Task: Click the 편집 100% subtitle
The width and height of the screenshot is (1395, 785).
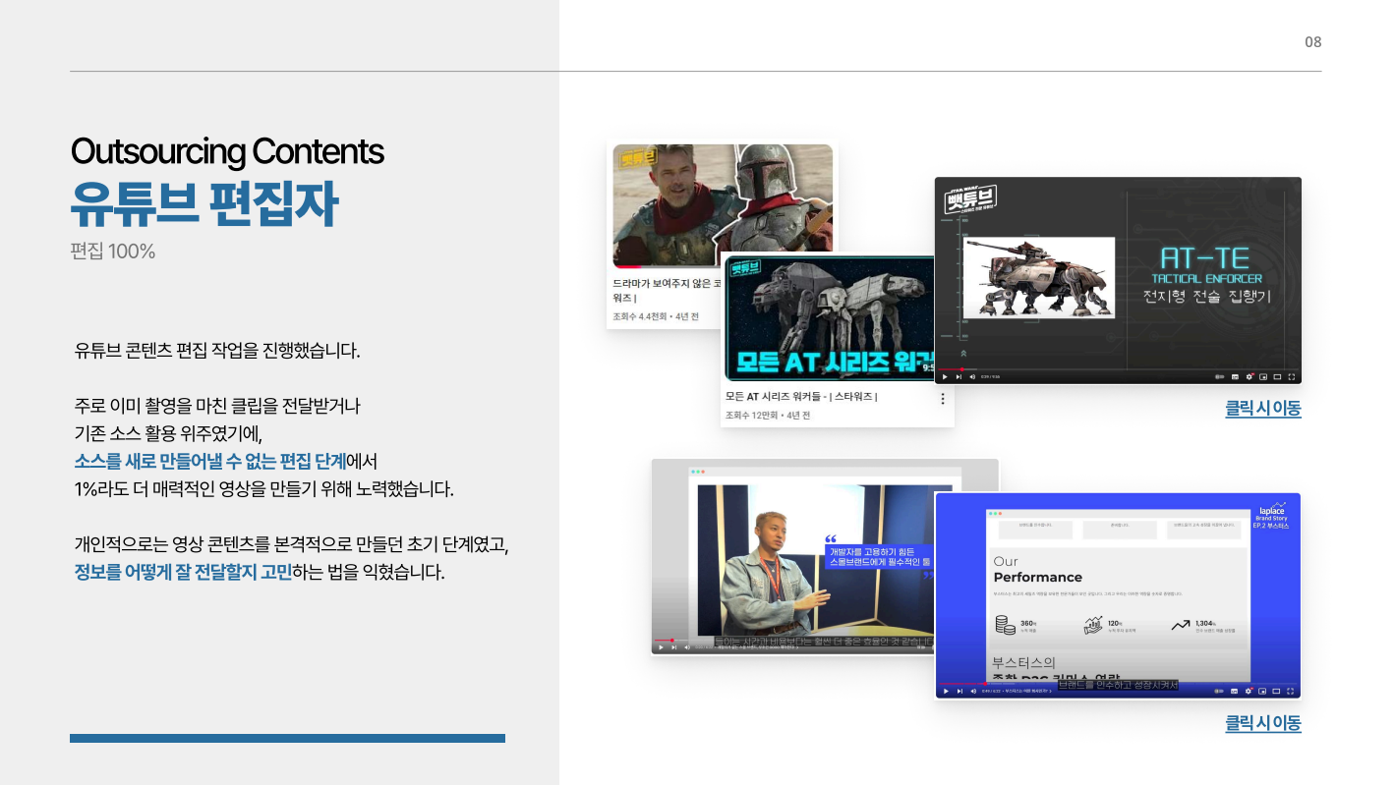Action: coord(113,252)
